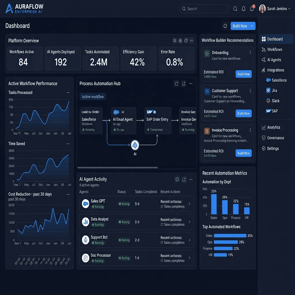This screenshot has height=295, width=295.
Task: Click the Sales GPT agent avatar
Action: pyautogui.click(x=86, y=204)
